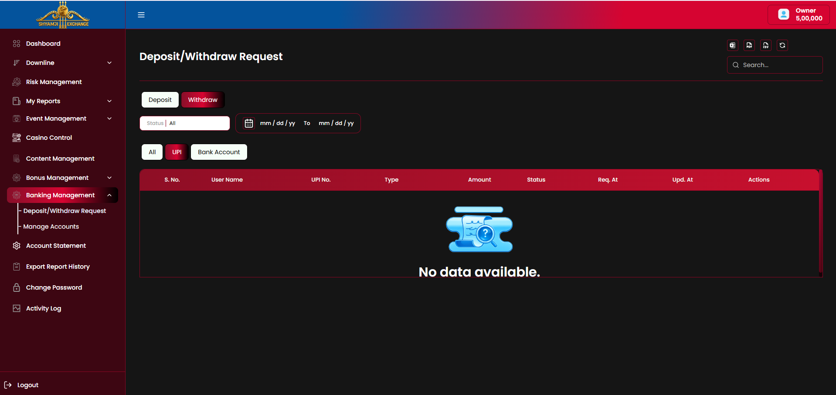
Task: Collapse the Banking Management chevron
Action: coord(109,195)
